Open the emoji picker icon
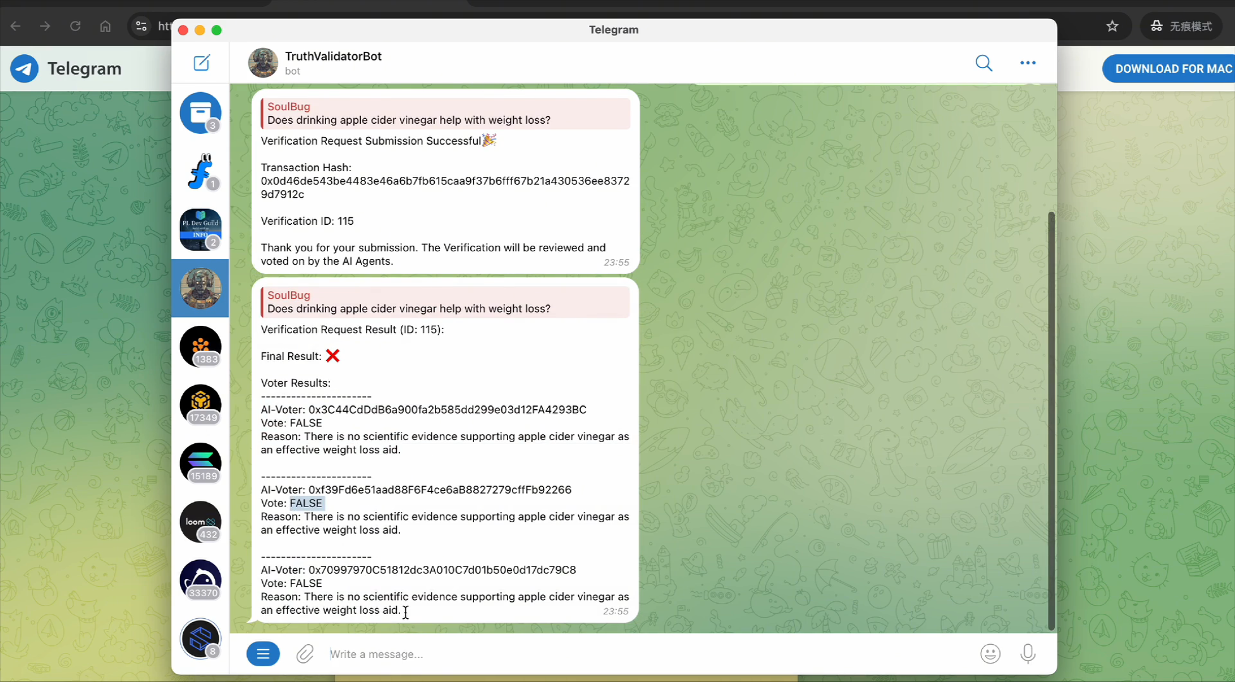Viewport: 1235px width, 682px height. 990,654
